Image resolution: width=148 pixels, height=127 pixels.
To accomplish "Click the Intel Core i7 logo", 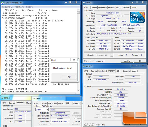I will pos(137,17).
